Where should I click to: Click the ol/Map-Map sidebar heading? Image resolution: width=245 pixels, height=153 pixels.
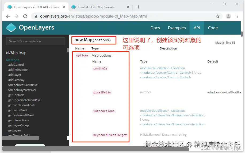[x=16, y=53]
